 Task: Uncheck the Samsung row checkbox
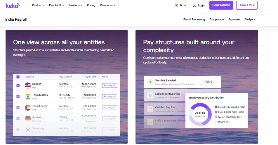[18, 130]
